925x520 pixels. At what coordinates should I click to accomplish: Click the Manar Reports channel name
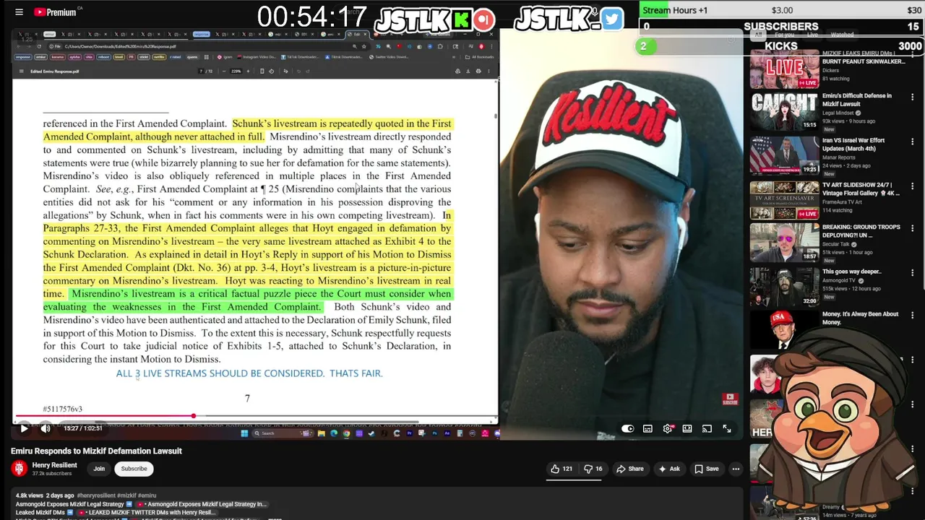click(x=839, y=157)
